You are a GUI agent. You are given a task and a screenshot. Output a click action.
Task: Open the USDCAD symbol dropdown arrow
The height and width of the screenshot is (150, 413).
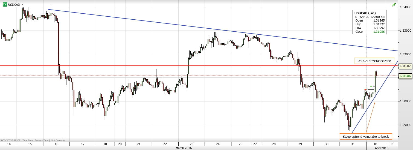coord(22,5)
